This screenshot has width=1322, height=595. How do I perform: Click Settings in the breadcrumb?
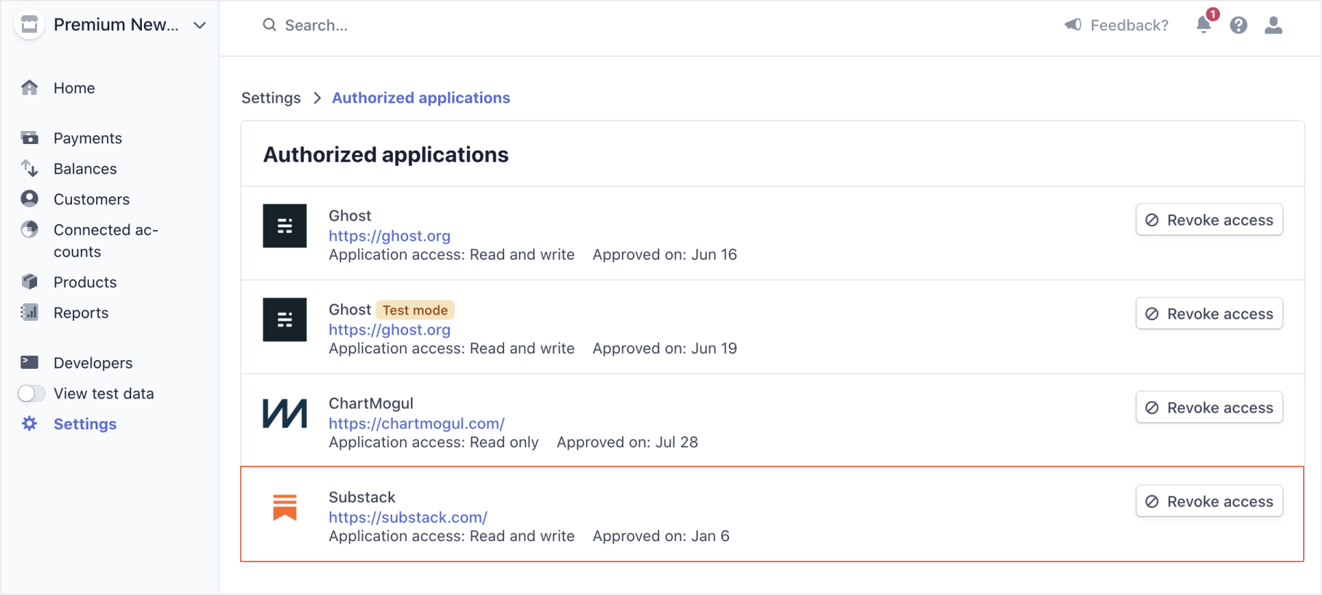pos(271,98)
